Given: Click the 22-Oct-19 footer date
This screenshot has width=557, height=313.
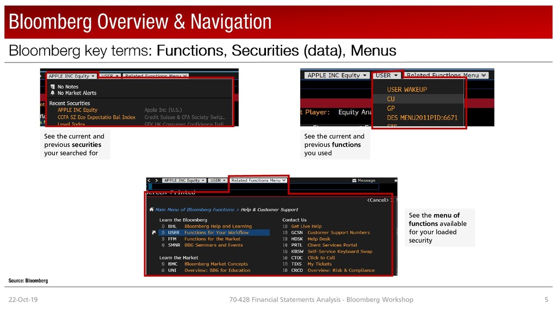Looking at the screenshot, I should (x=23, y=299).
